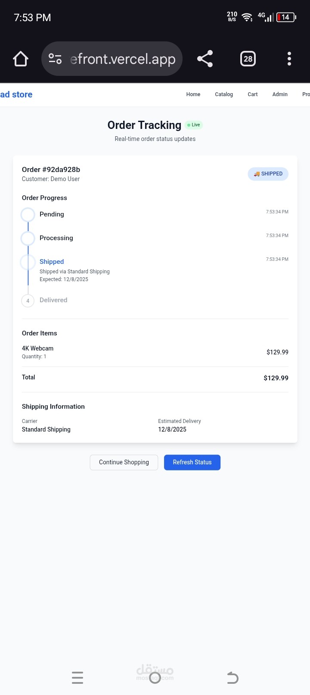Tap the browser address bar URL
This screenshot has height=695, width=310.
tap(123, 59)
